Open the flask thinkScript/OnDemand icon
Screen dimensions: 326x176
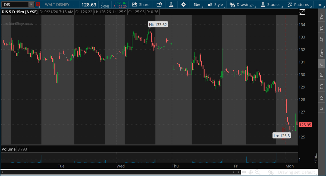(x=171, y=4)
